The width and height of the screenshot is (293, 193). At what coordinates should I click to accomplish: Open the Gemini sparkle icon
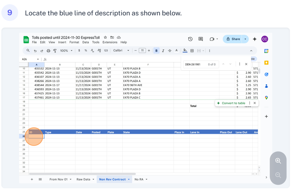click(255, 39)
